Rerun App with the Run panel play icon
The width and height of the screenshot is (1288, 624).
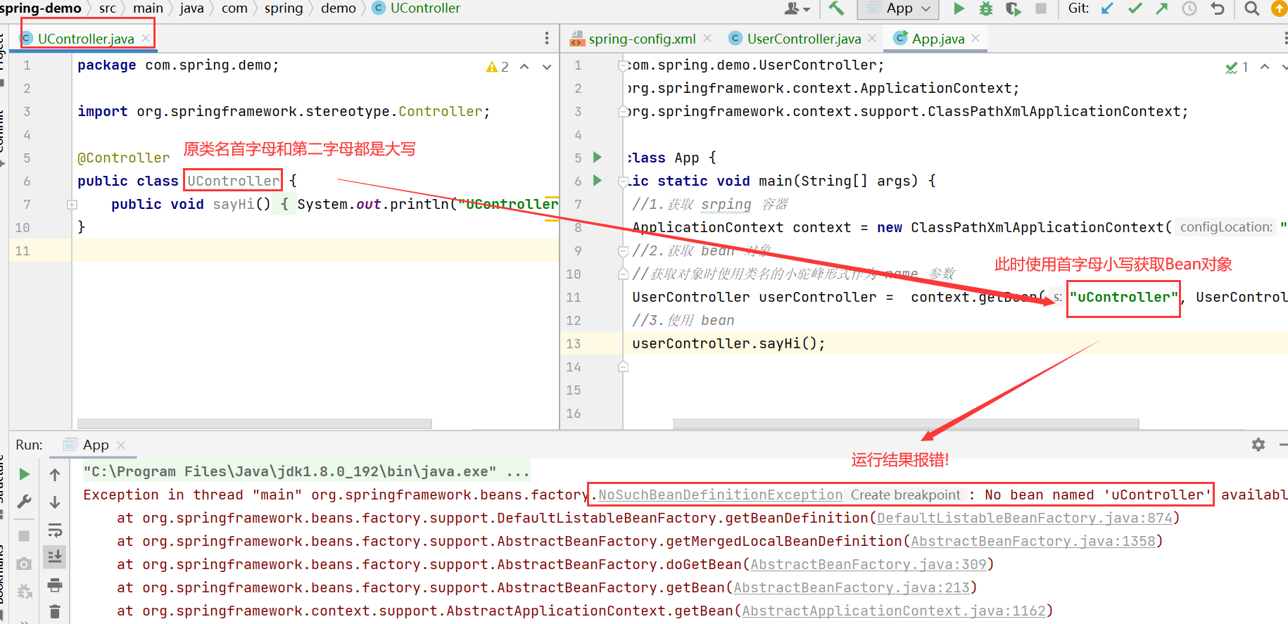(x=24, y=474)
